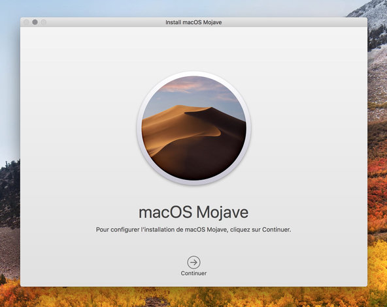387x307 pixels.
Task: Minimize the Install macOS Mojave window
Action: pos(35,22)
